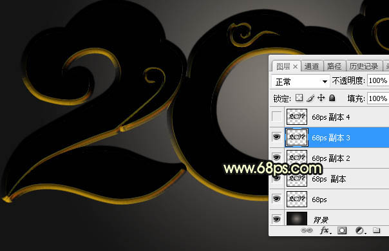Click the 不透明度 100% field
Viewport: 389px width, 251px height.
(378, 80)
